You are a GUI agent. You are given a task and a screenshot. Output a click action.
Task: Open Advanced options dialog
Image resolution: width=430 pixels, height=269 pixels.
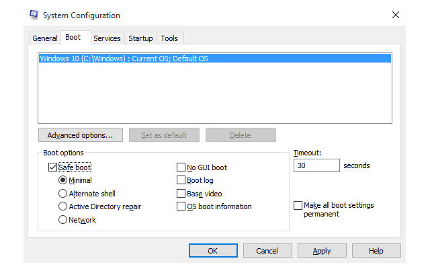click(81, 135)
